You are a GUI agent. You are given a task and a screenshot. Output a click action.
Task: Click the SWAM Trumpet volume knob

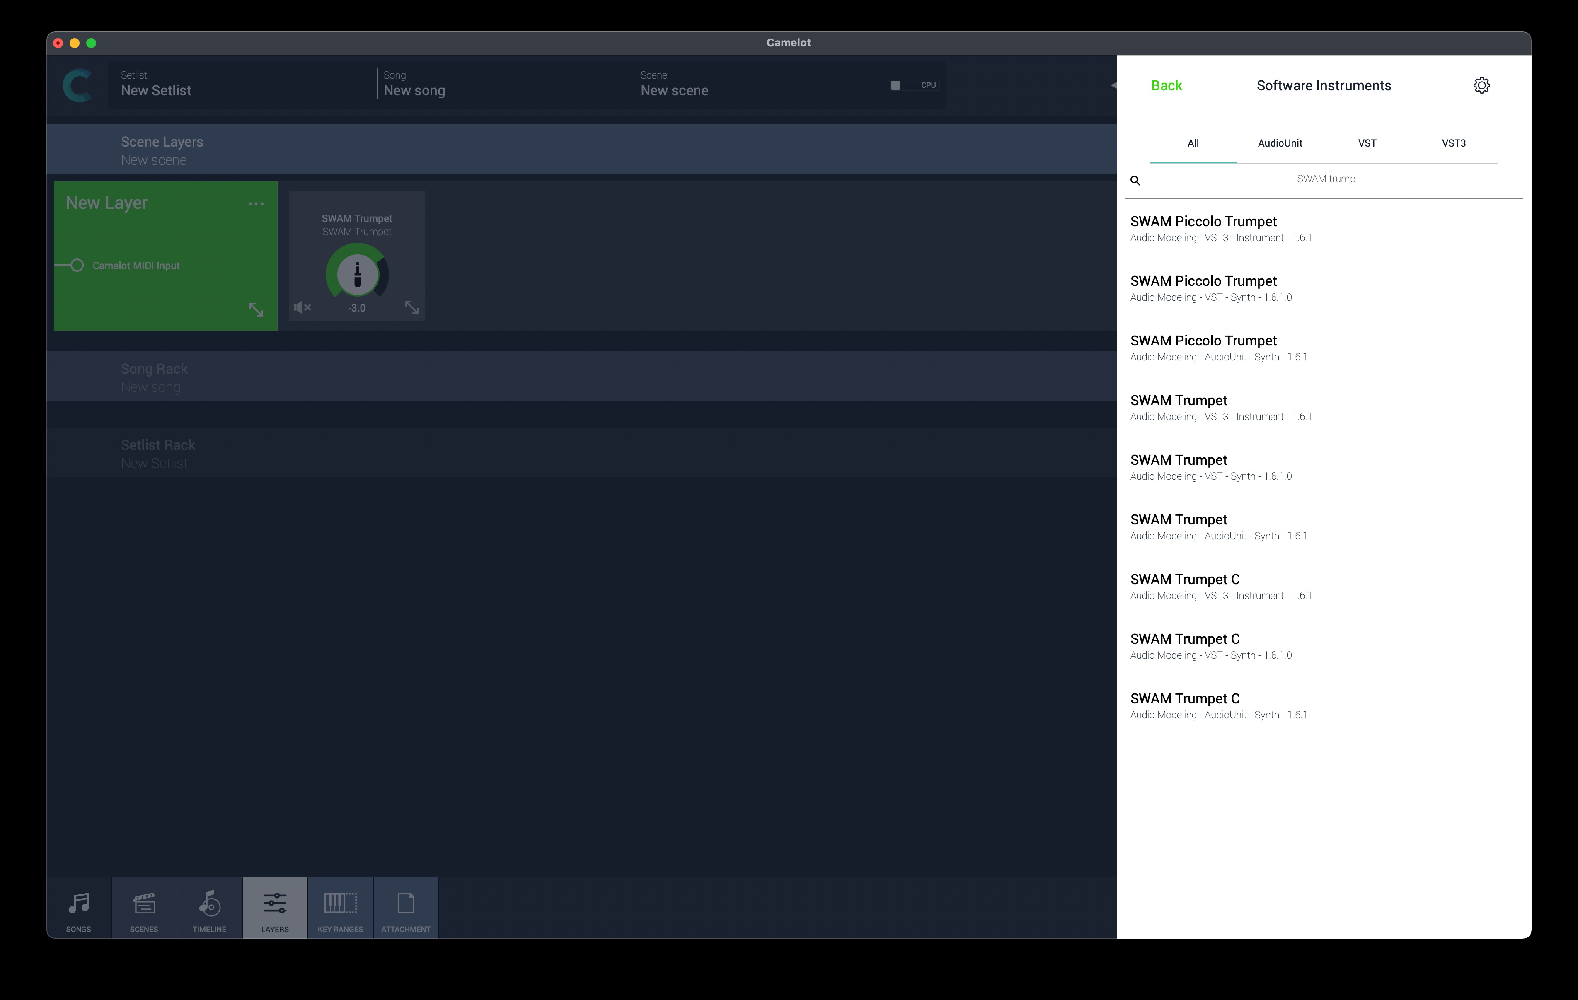(x=357, y=274)
